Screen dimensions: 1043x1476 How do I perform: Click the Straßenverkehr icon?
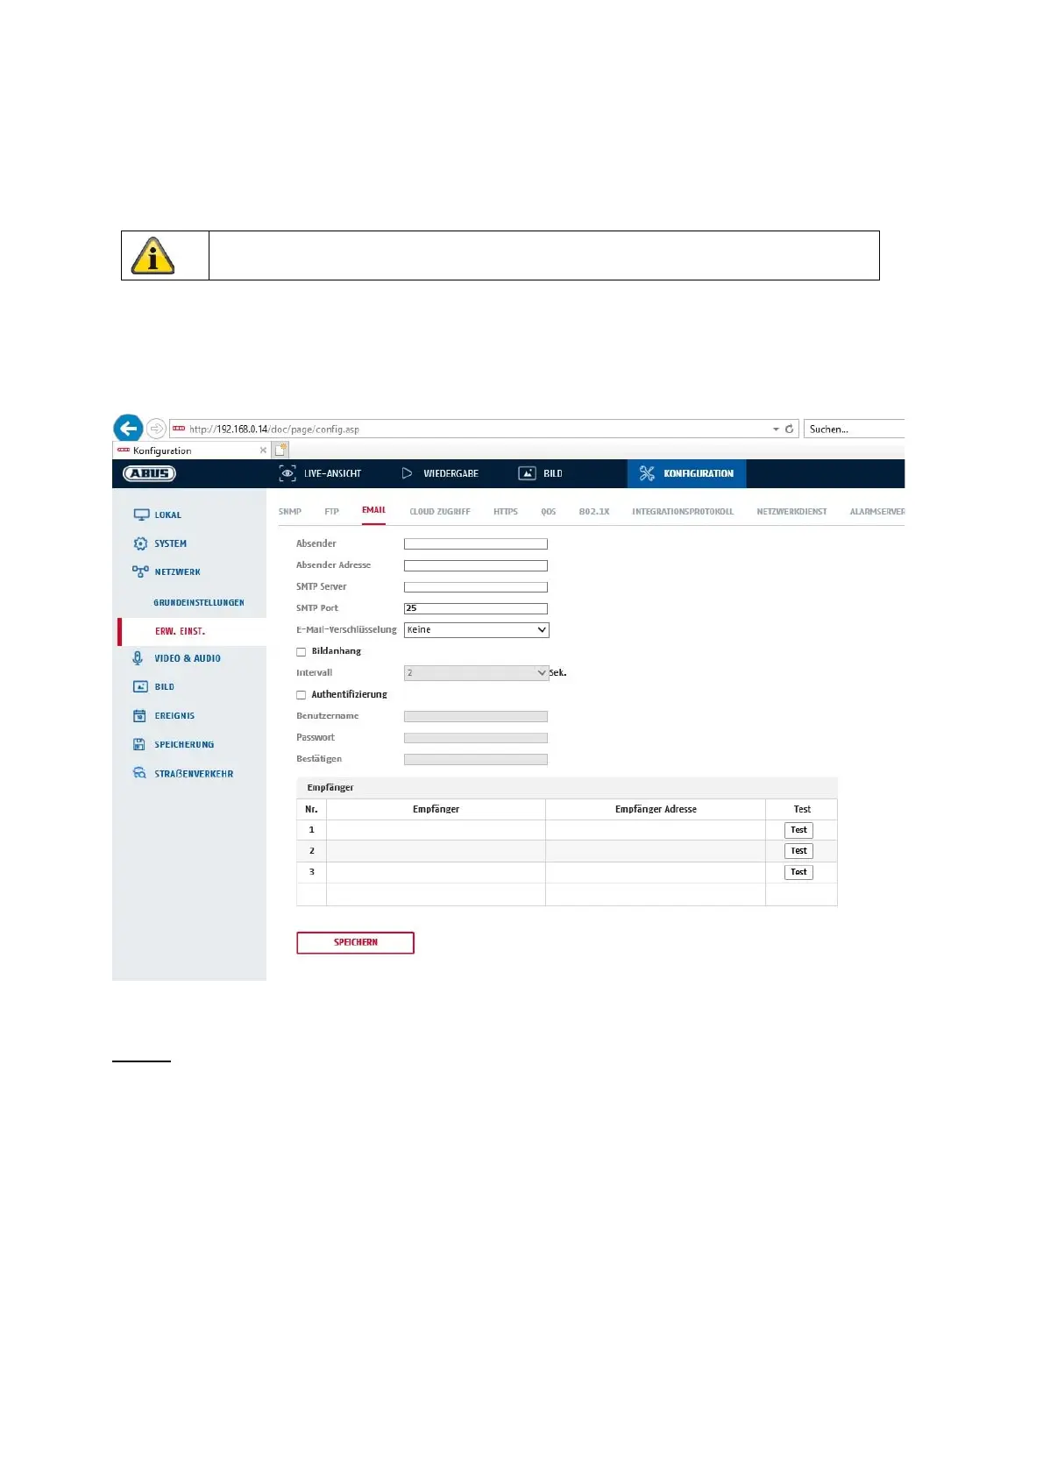click(x=139, y=773)
